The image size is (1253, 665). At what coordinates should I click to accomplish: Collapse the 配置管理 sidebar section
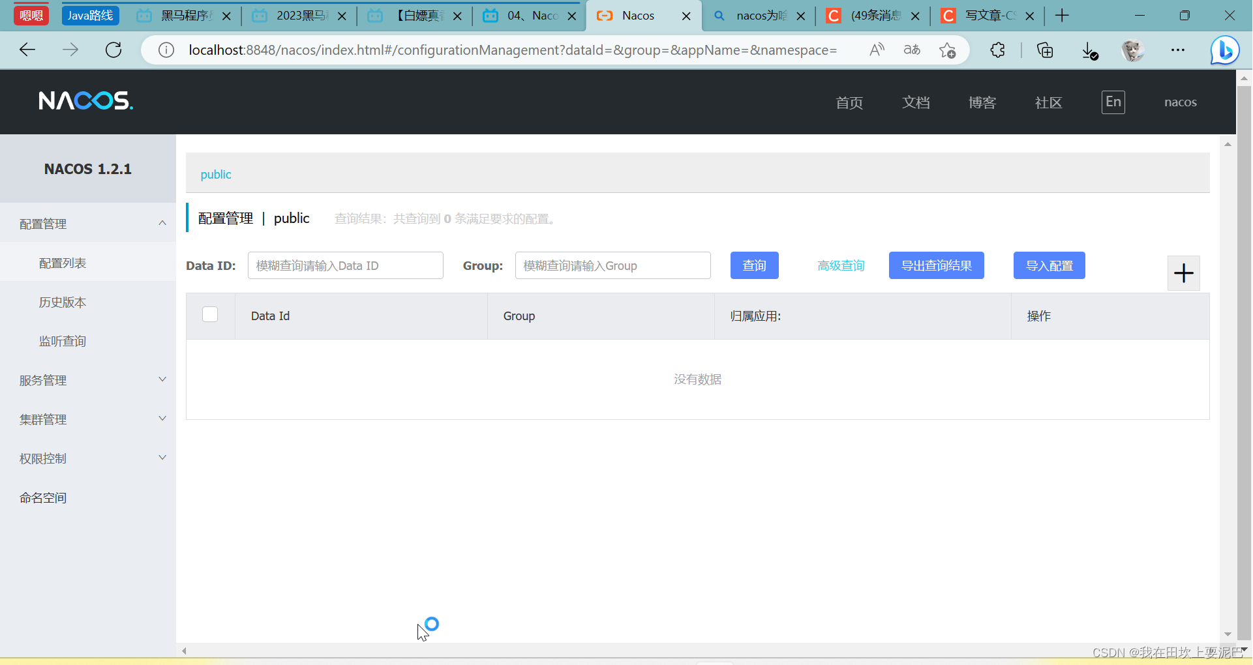88,224
